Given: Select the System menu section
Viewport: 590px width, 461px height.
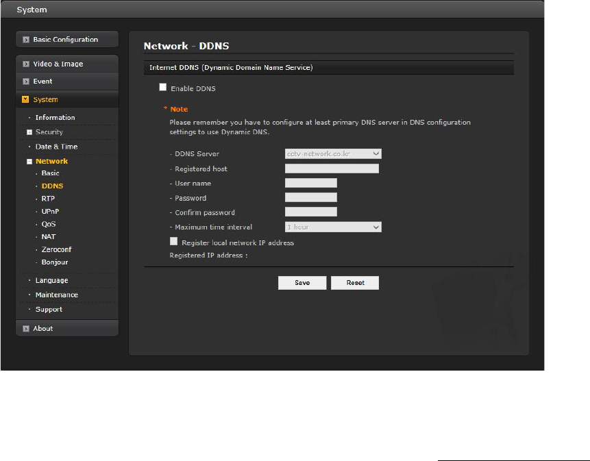Looking at the screenshot, I should click(67, 99).
